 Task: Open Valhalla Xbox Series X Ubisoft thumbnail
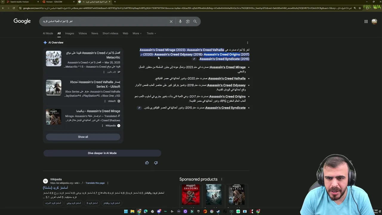[53, 87]
